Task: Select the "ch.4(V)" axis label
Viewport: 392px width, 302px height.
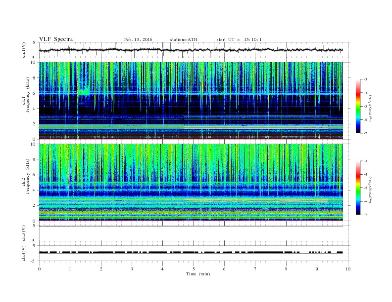Action: pyautogui.click(x=24, y=253)
